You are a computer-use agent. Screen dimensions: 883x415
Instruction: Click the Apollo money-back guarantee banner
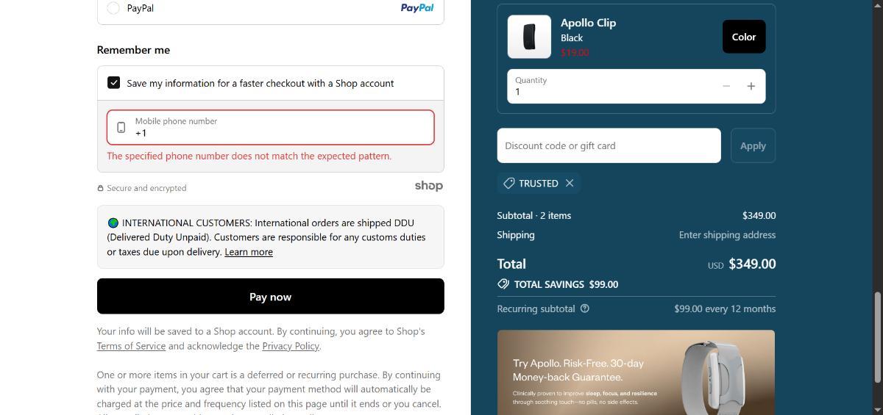pos(636,372)
